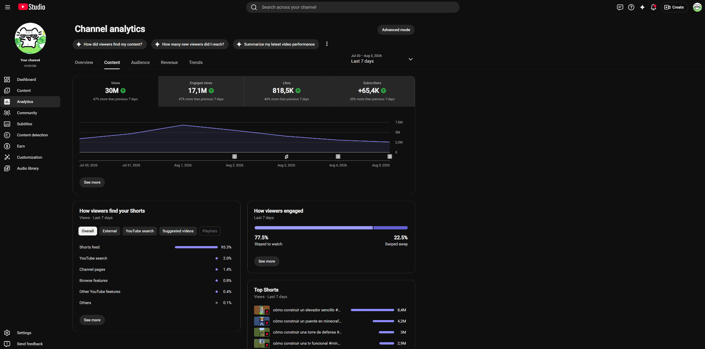
Task: Select the External traffic filter chip
Action: coord(110,231)
